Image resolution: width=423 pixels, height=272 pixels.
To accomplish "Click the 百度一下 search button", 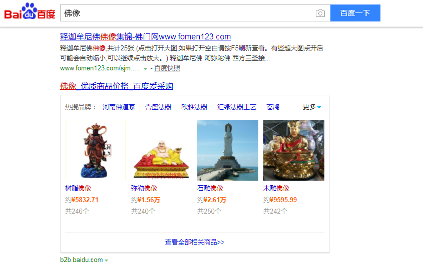I will (355, 13).
